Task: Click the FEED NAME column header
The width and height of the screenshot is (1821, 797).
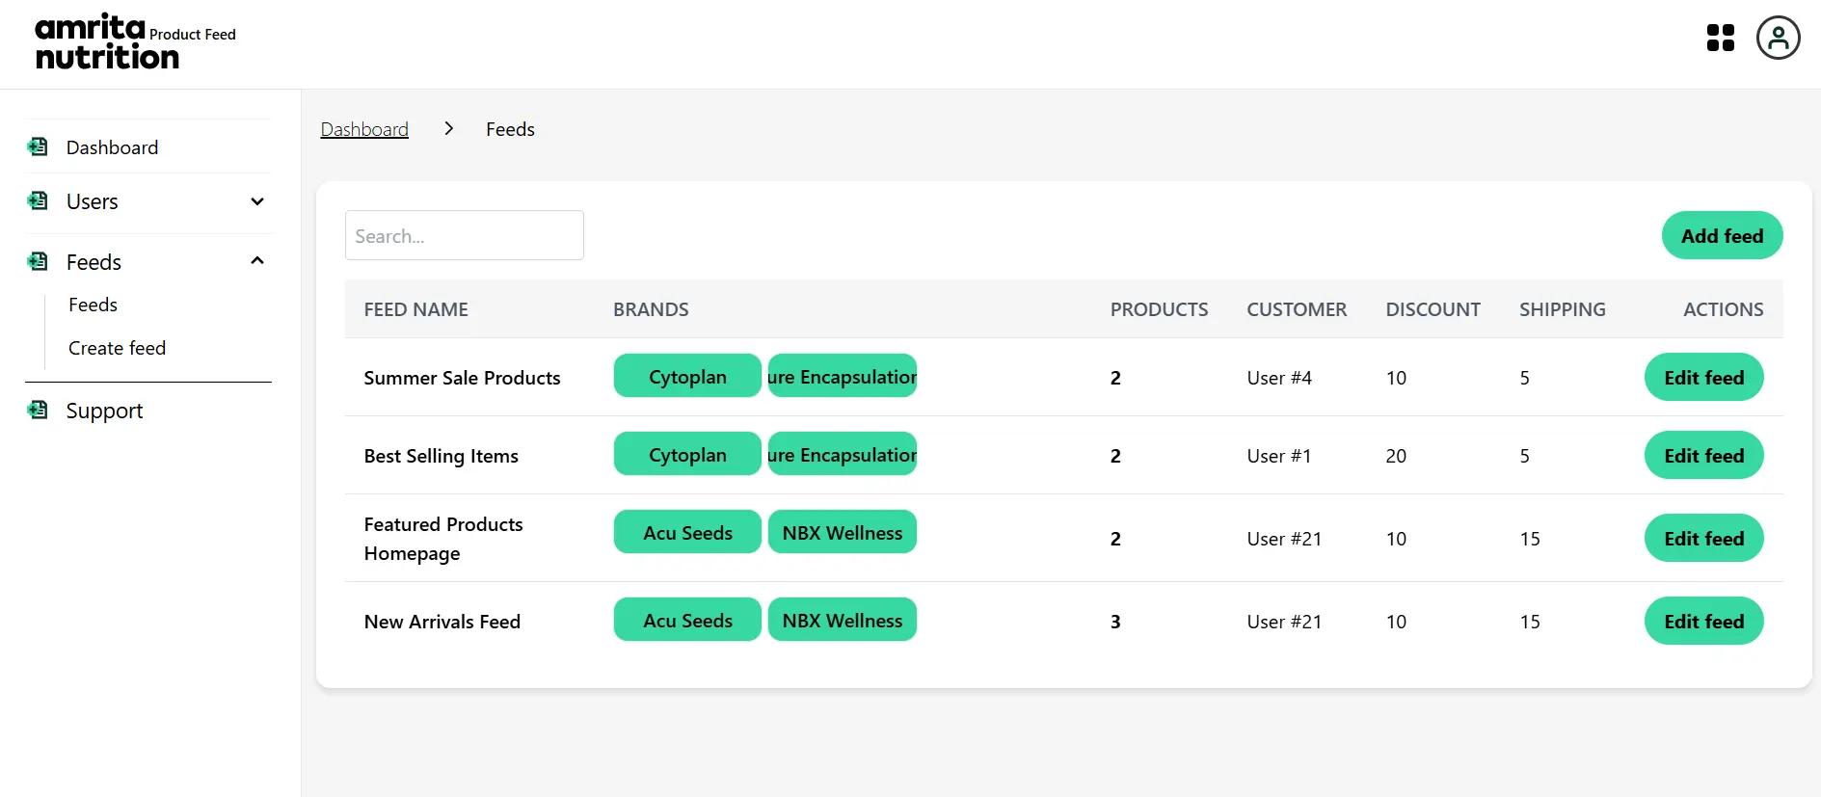Action: 415,309
